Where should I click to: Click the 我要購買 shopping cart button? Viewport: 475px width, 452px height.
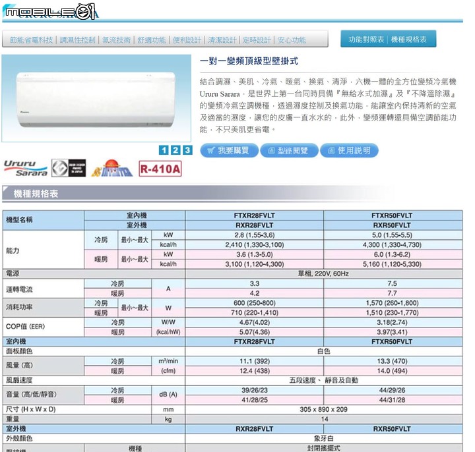tap(230, 150)
